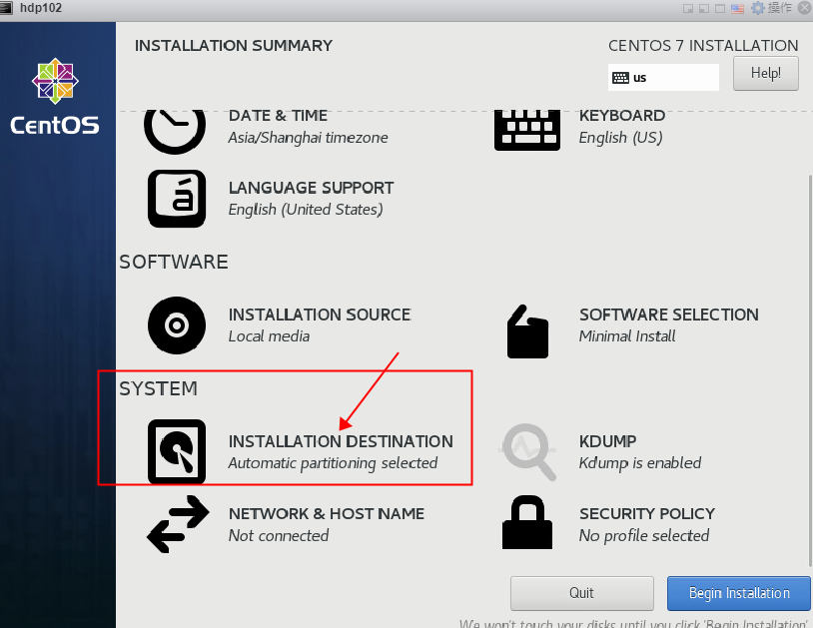The width and height of the screenshot is (813, 628).
Task: Click Begin Installation
Action: 739,593
